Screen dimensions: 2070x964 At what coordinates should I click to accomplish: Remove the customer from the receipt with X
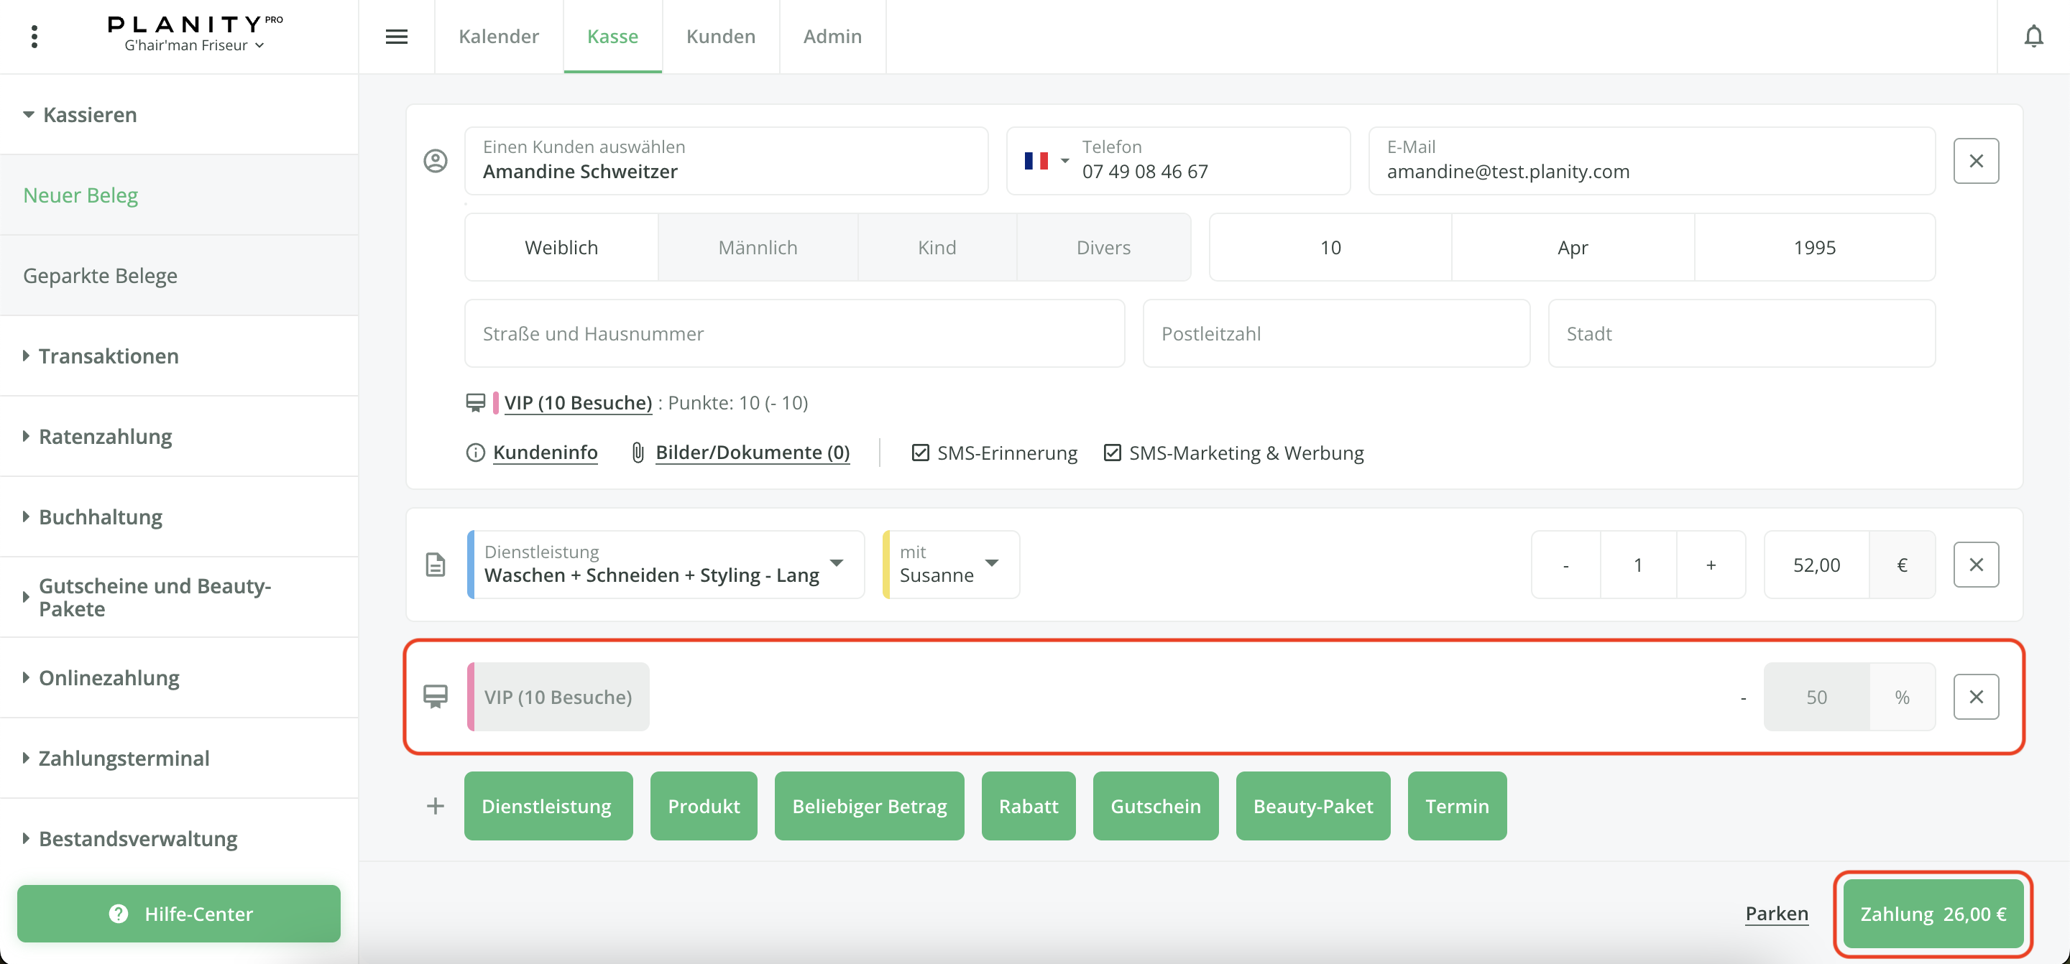[1976, 161]
